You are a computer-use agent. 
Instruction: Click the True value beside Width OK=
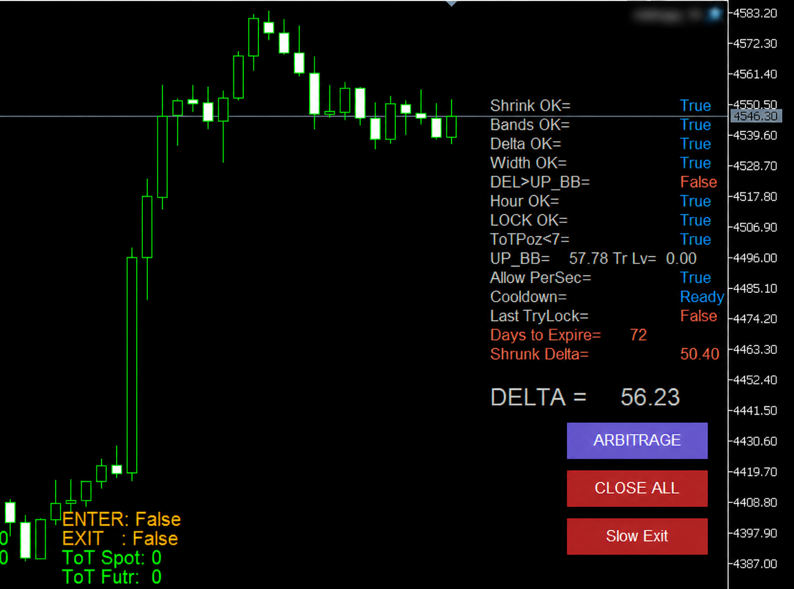point(695,163)
